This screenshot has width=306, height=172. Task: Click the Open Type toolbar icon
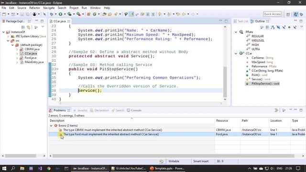(x=104, y=14)
